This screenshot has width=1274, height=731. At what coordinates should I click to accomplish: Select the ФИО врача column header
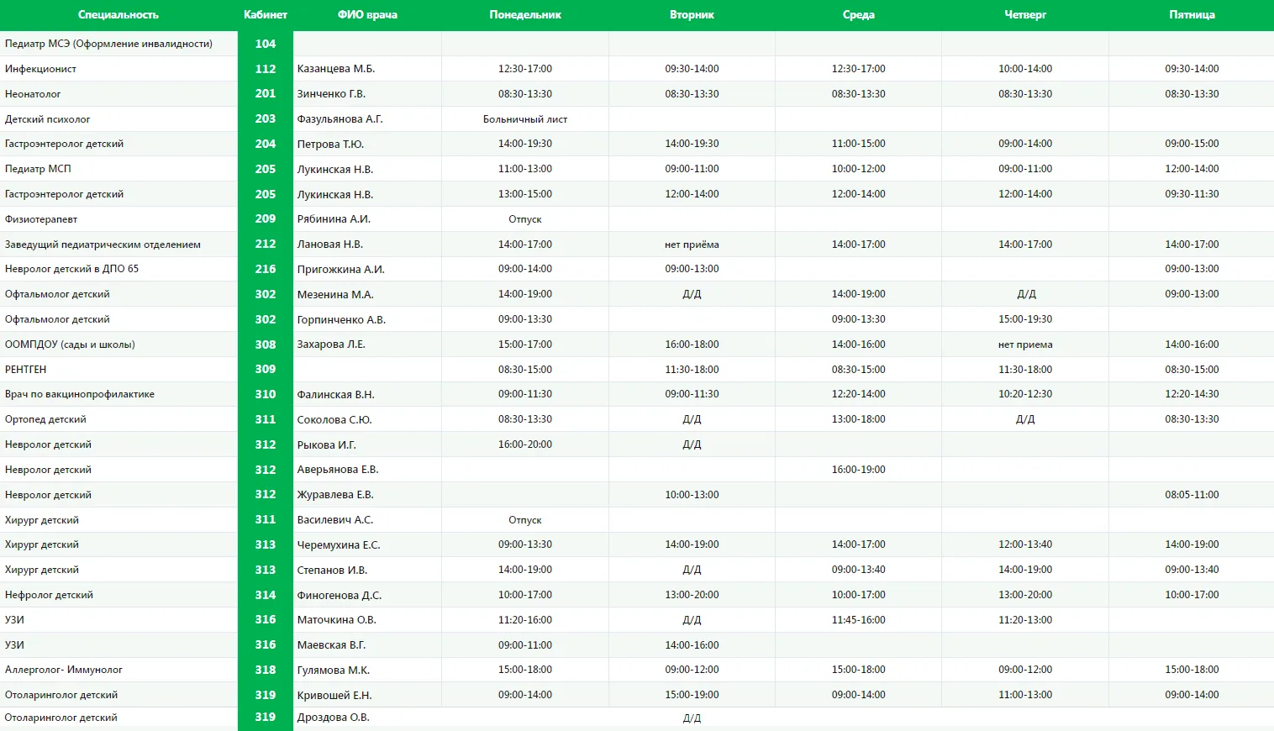click(x=367, y=15)
